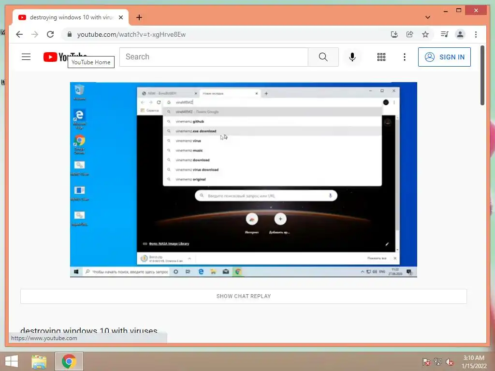495x371 pixels.
Task: Open the network tray icon
Action: [x=438, y=362]
